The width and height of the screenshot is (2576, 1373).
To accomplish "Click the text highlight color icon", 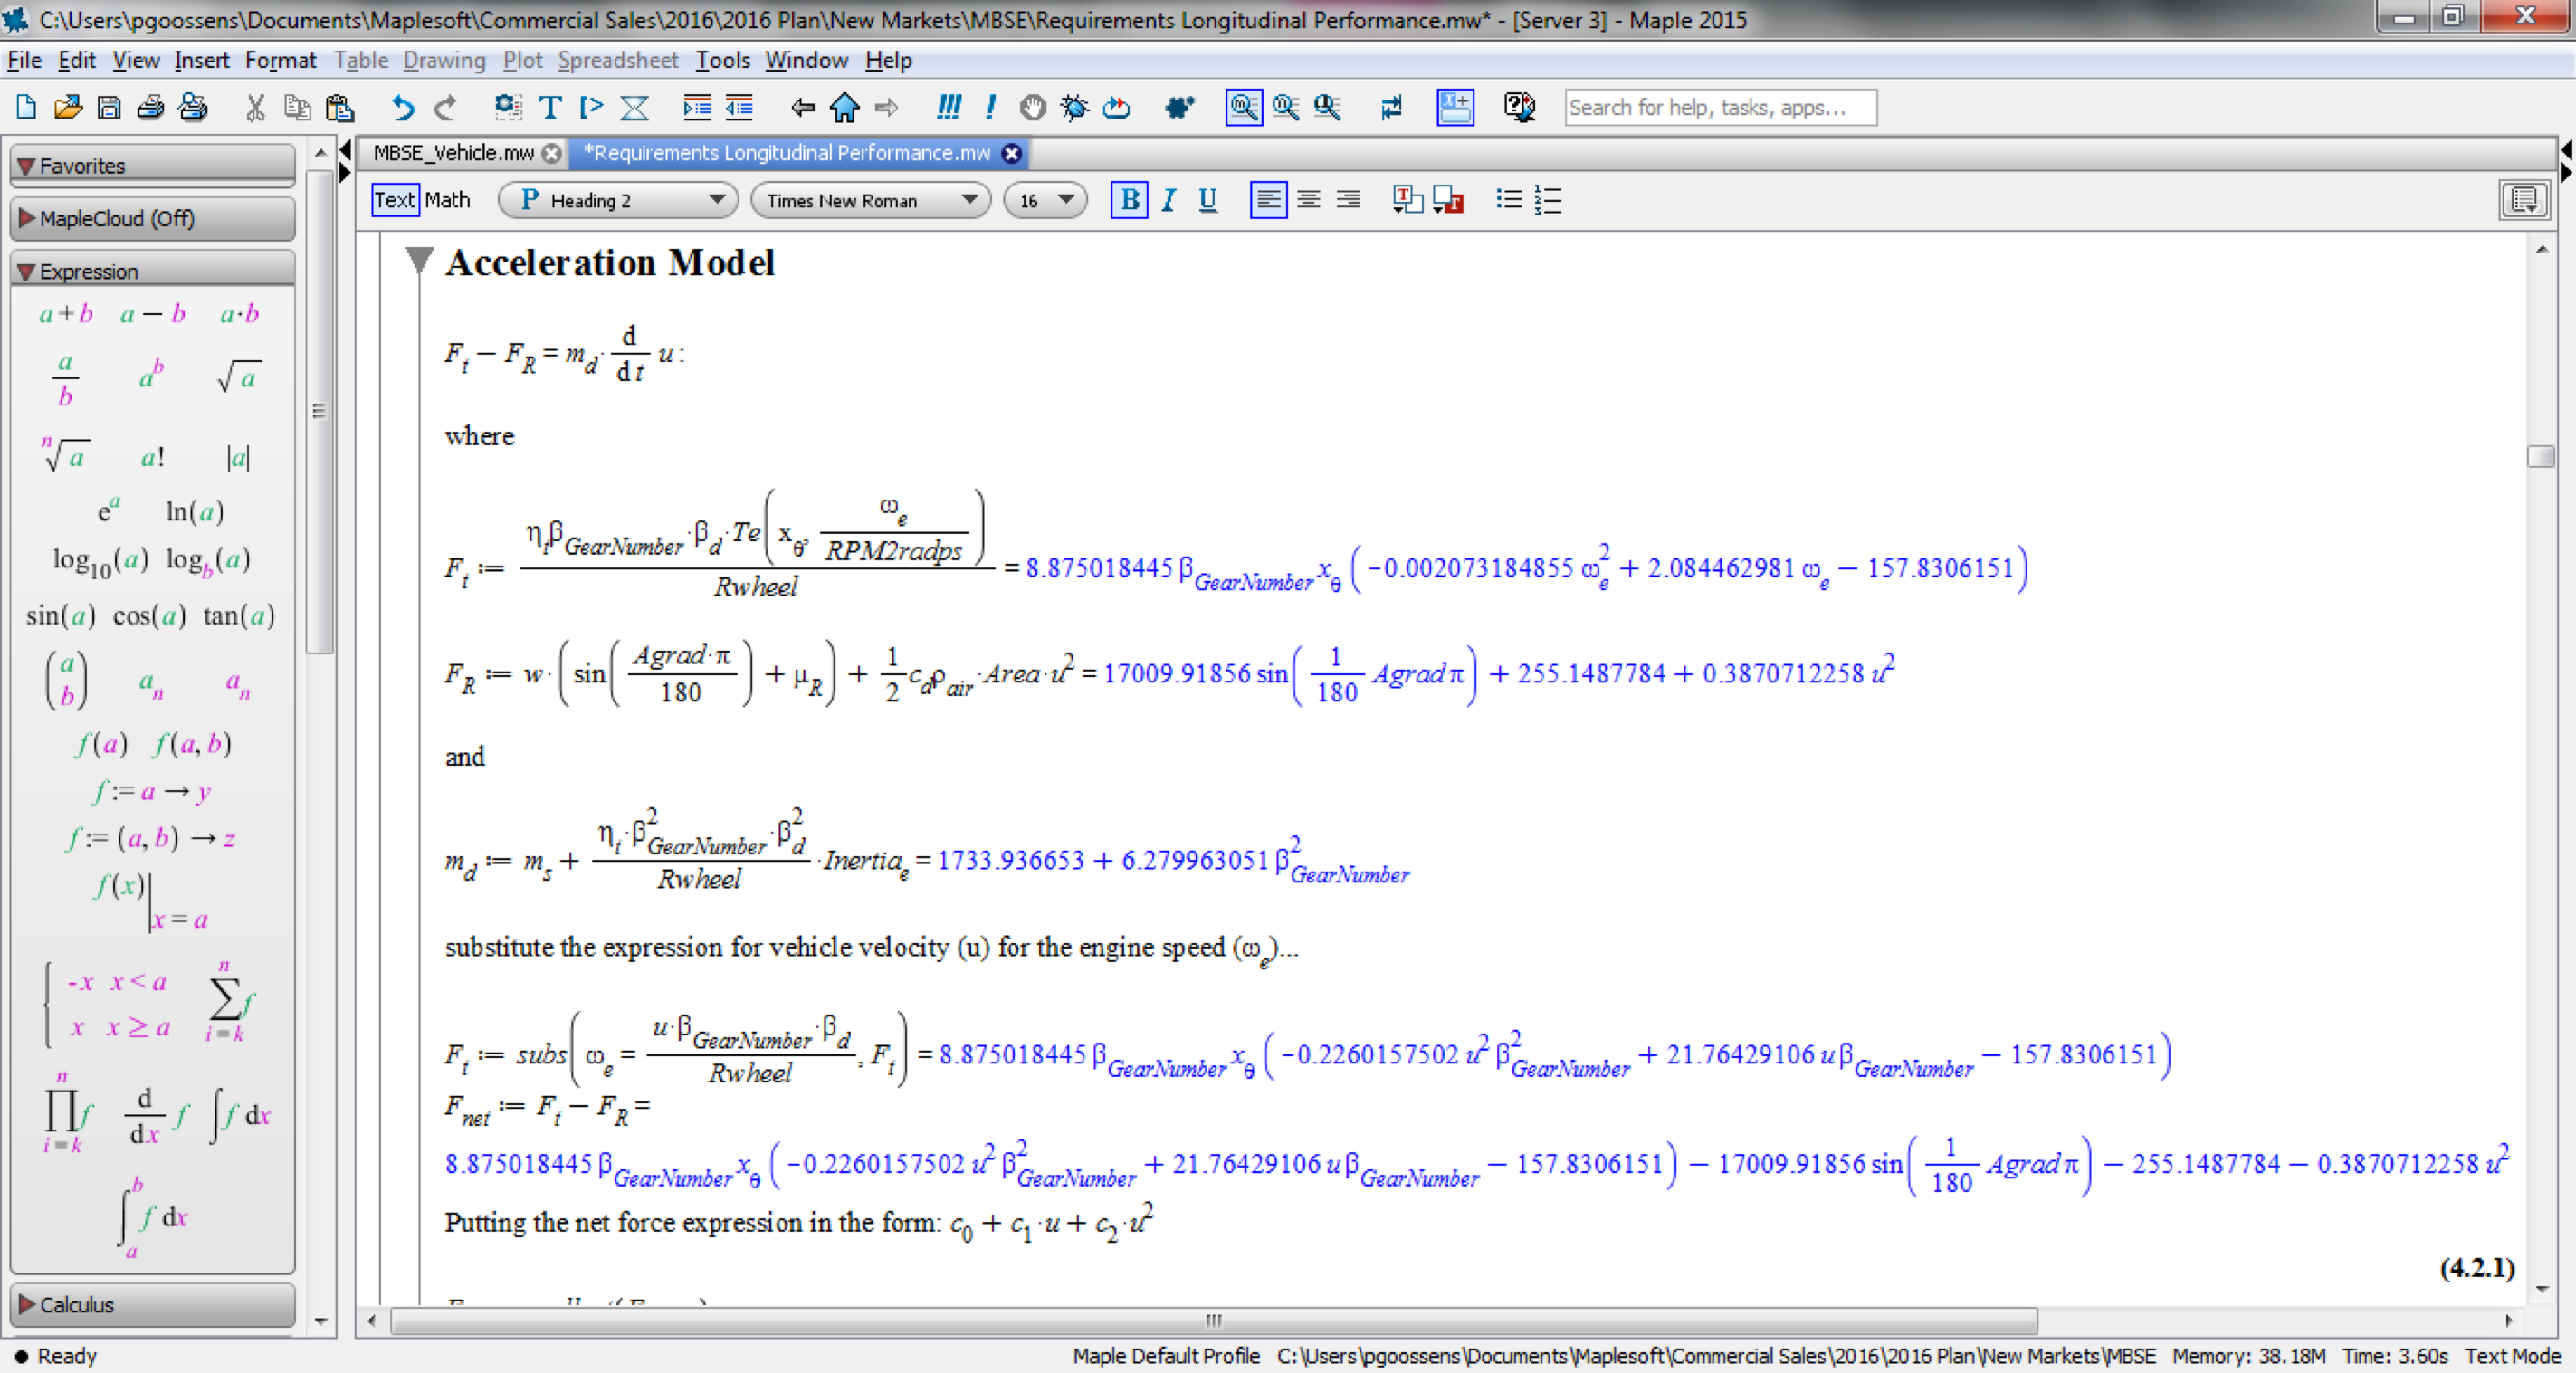I will tap(1447, 200).
